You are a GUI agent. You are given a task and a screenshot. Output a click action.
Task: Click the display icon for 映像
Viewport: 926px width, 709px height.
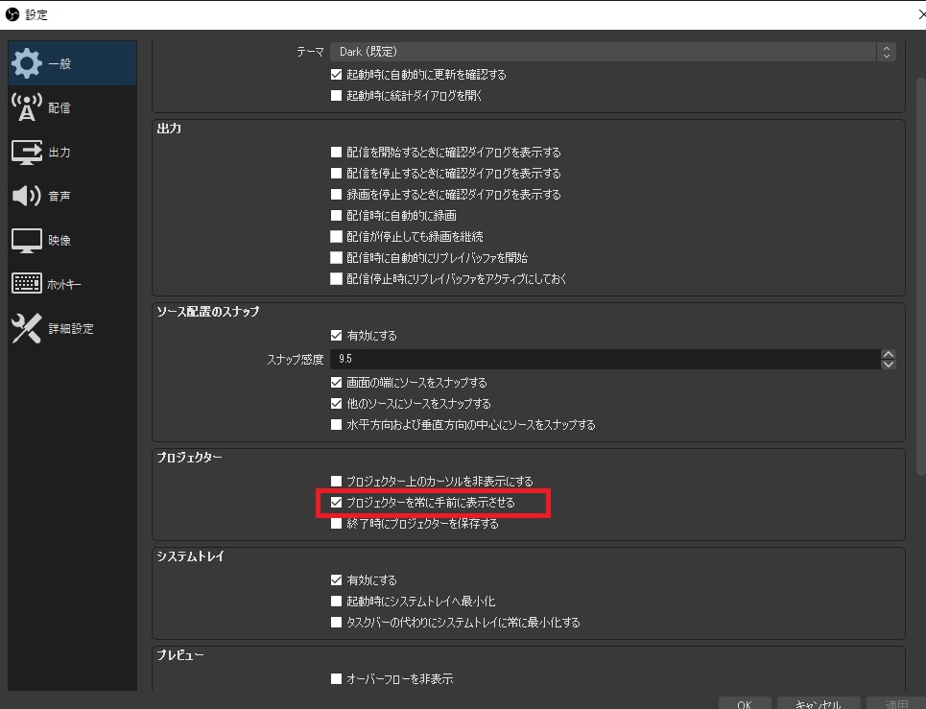click(x=27, y=240)
